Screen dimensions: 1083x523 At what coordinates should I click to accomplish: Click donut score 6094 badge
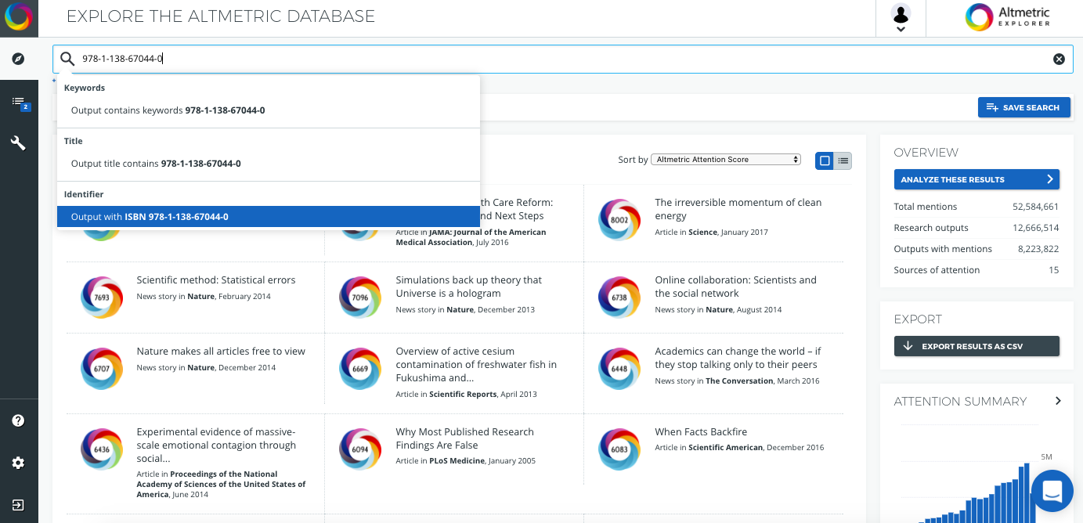coord(360,449)
